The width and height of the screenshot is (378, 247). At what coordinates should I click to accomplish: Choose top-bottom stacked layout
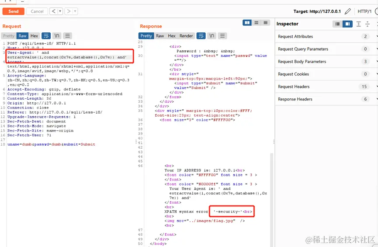[x=256, y=23]
